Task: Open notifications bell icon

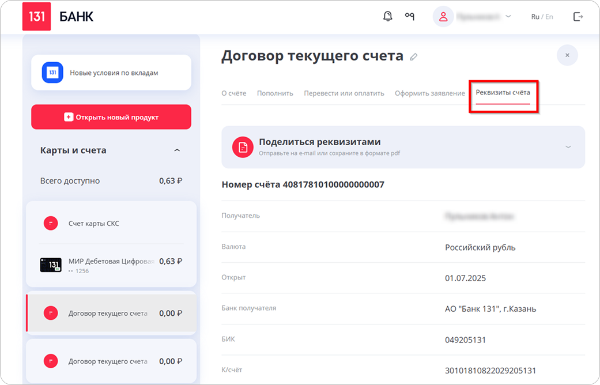Action: point(387,17)
